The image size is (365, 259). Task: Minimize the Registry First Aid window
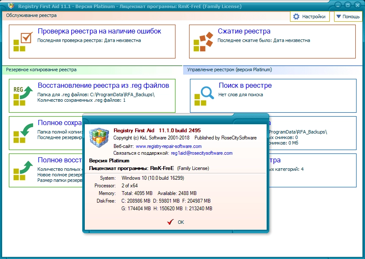click(x=338, y=5)
